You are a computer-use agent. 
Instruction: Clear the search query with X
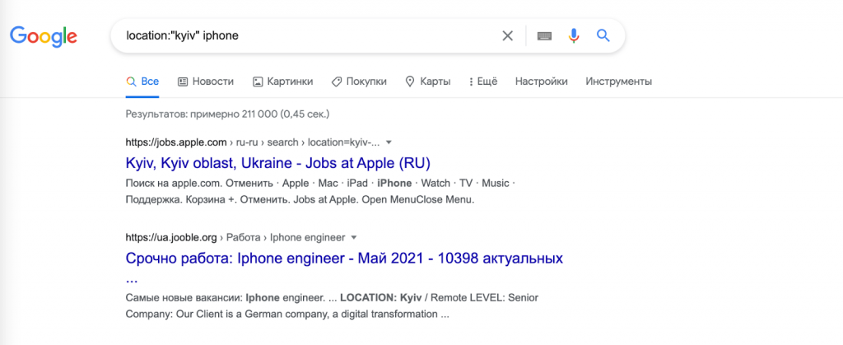tap(508, 36)
